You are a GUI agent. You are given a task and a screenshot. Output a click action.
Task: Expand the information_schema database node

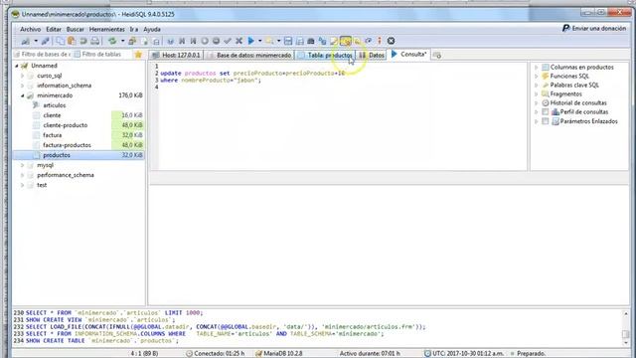click(x=22, y=86)
